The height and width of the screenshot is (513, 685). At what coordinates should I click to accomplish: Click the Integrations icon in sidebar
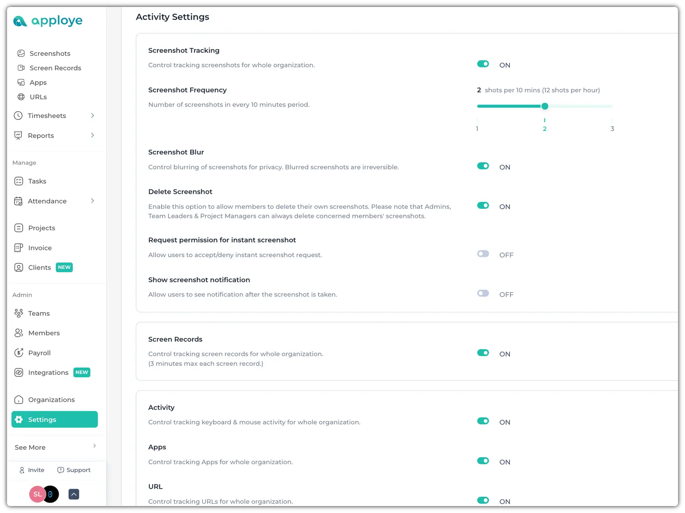click(19, 373)
